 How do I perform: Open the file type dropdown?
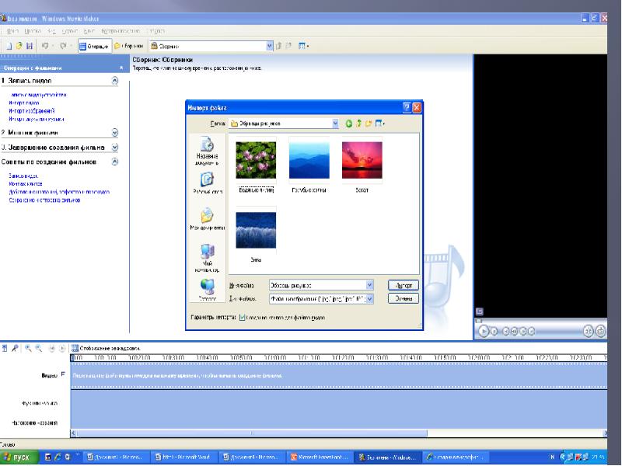[369, 298]
